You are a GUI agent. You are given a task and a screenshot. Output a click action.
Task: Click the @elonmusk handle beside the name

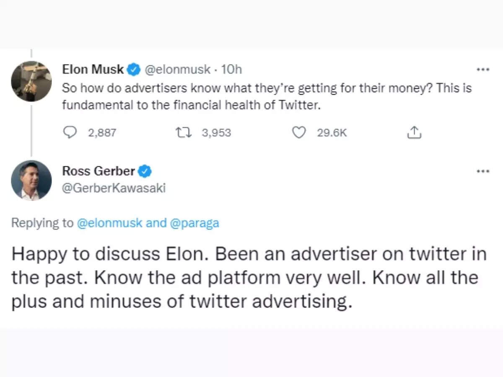click(177, 70)
